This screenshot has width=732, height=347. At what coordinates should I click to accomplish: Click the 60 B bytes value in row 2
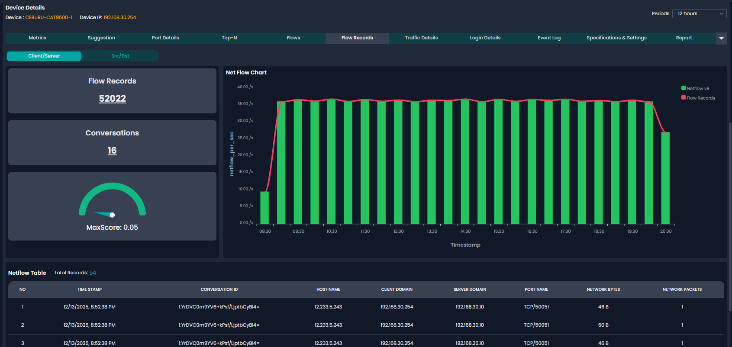(x=603, y=325)
